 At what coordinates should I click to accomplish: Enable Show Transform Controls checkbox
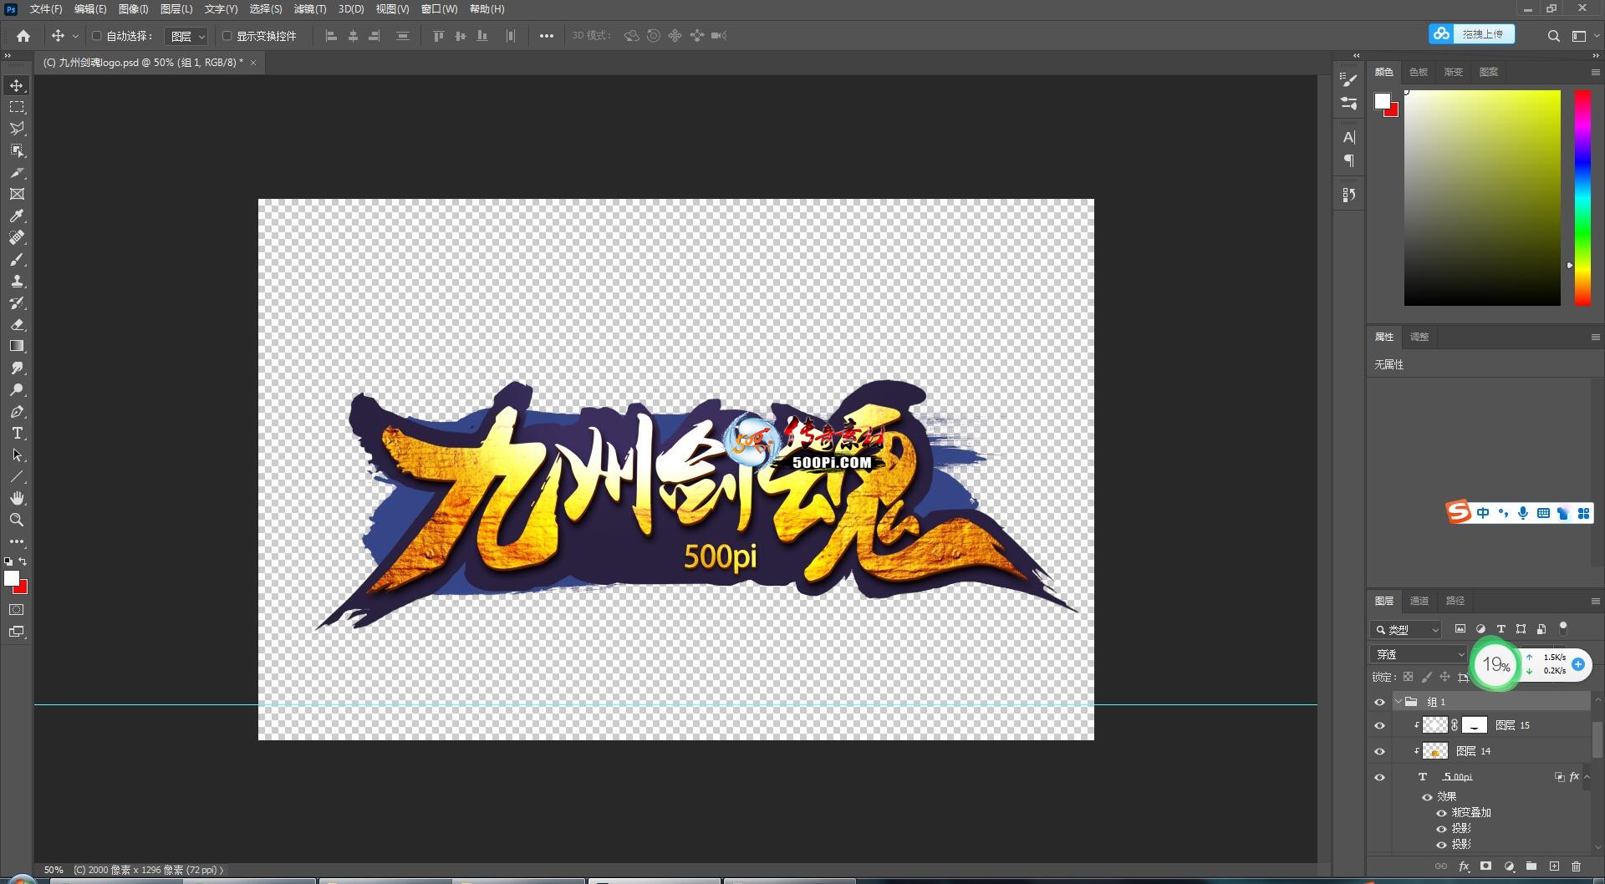tap(227, 36)
